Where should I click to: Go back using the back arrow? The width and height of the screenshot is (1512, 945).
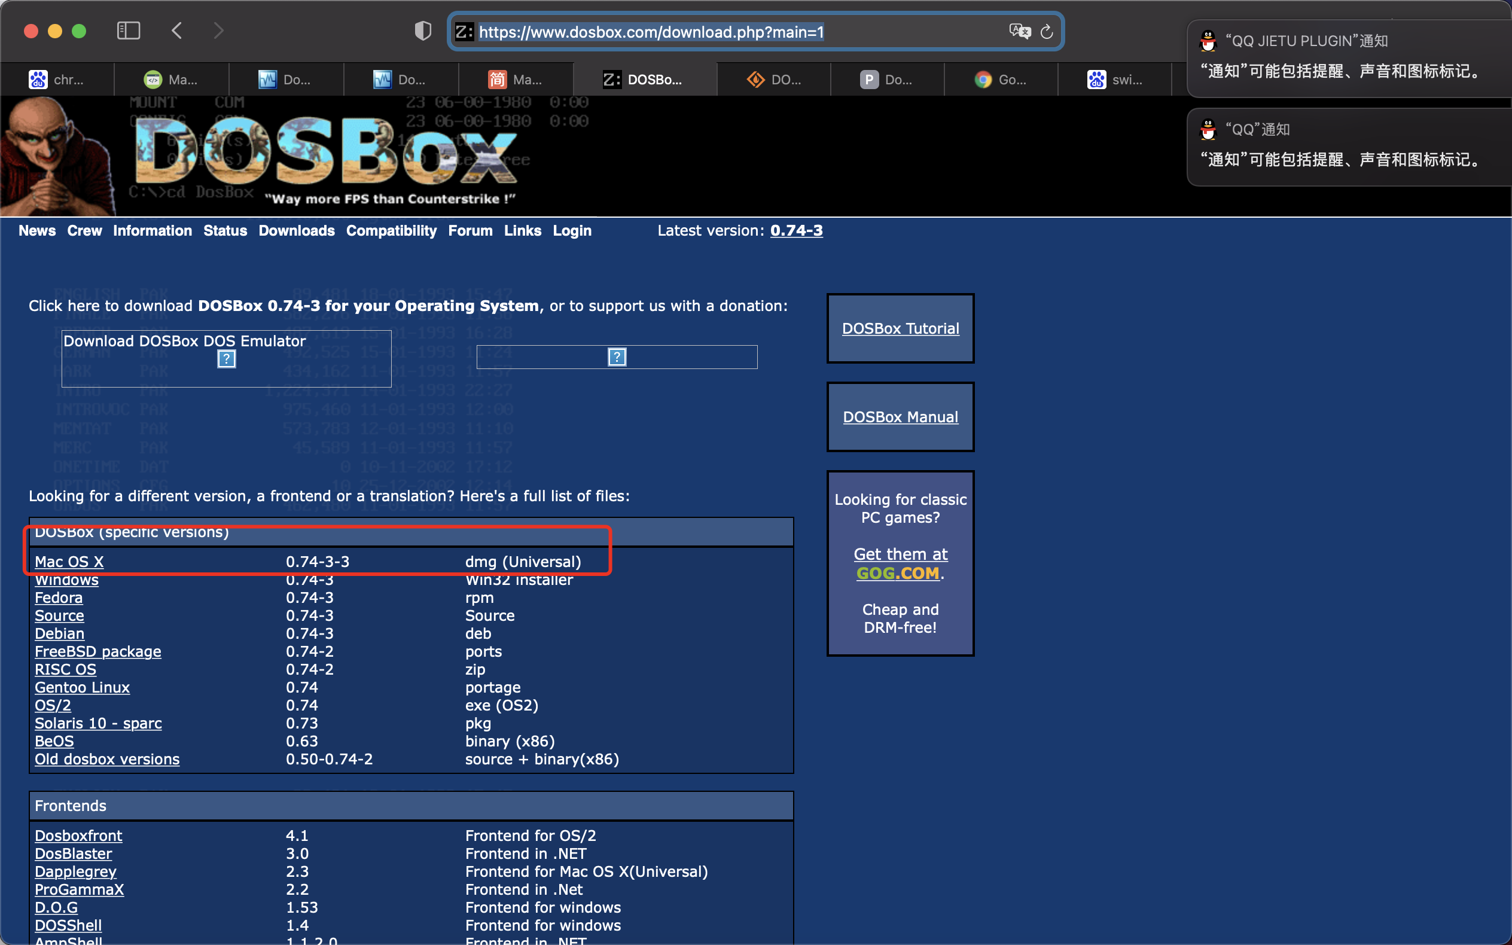[x=177, y=30]
